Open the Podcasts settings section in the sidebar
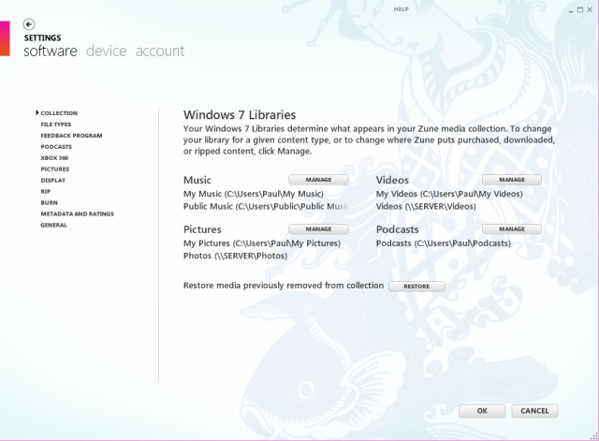 56,147
